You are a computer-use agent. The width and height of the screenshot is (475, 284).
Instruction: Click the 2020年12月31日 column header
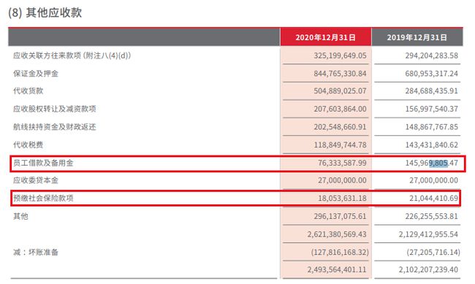click(x=326, y=37)
